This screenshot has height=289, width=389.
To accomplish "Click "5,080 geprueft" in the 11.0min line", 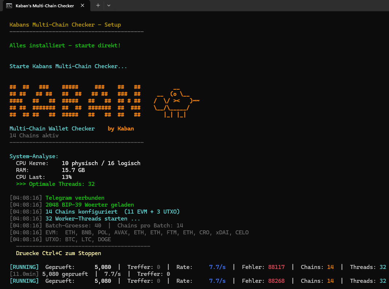I will click(65, 274).
